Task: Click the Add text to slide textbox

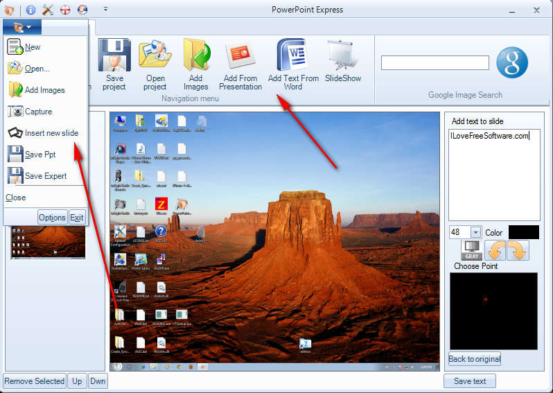Action: click(494, 175)
